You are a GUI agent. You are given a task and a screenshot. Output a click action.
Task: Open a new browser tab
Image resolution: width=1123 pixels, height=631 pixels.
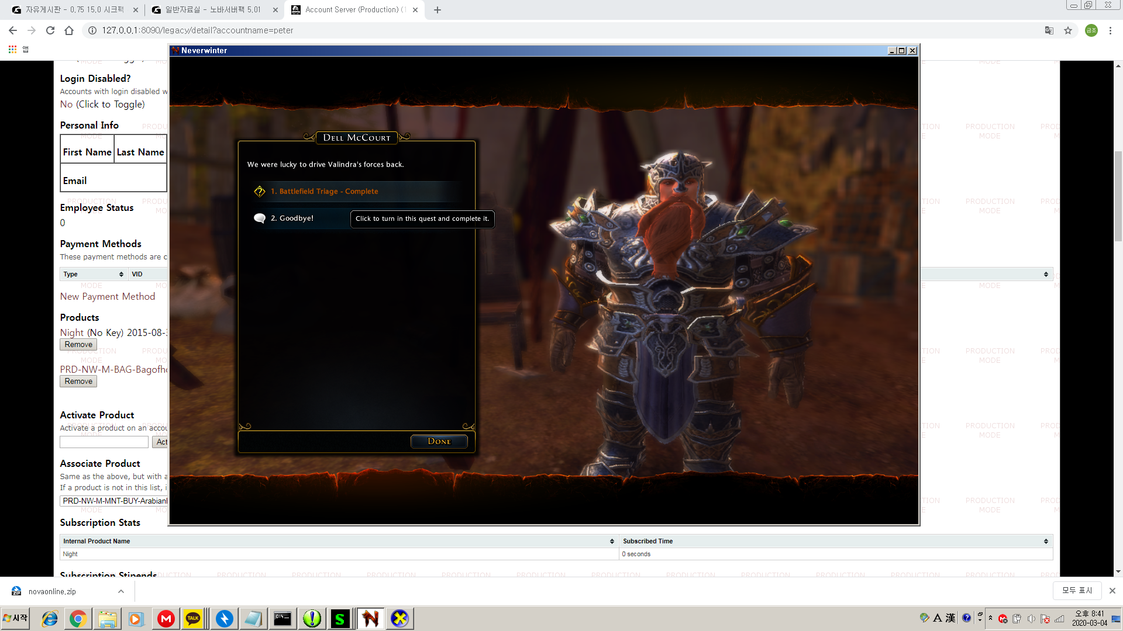click(x=438, y=10)
